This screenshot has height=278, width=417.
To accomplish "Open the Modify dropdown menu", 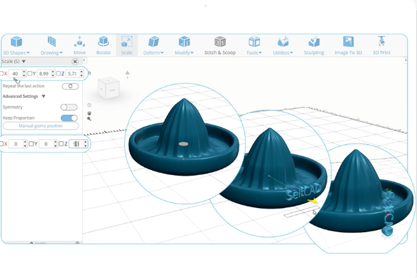I will point(184,45).
